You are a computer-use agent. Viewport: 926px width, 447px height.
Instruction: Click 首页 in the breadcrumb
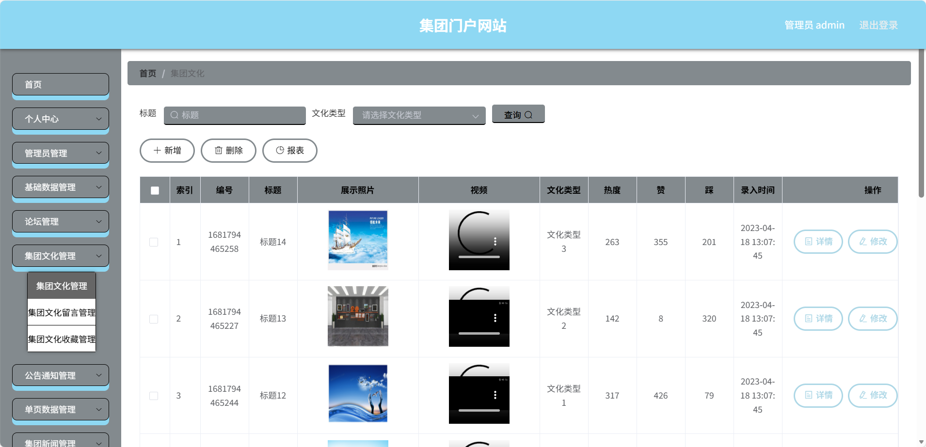[148, 74]
